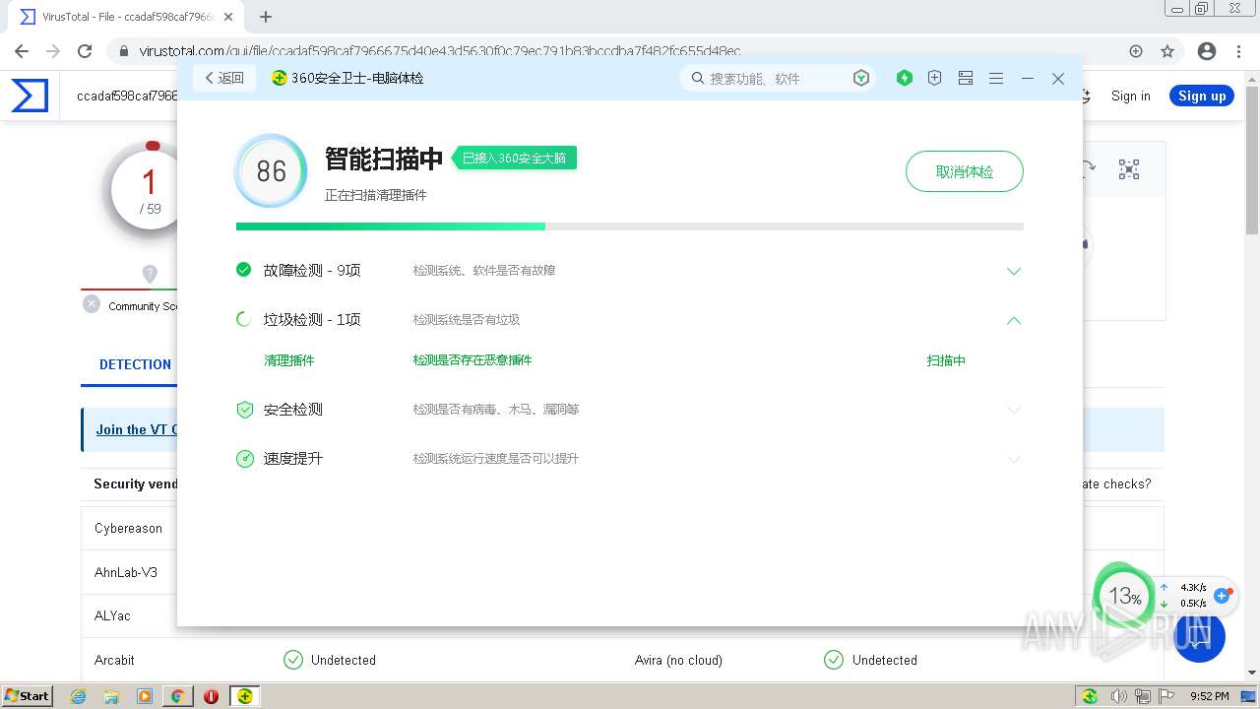
Task: Open the green lightning hexagon icon
Action: click(905, 78)
